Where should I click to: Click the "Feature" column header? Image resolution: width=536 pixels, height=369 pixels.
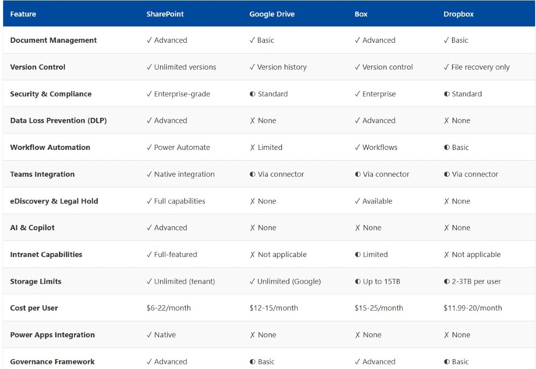[23, 14]
